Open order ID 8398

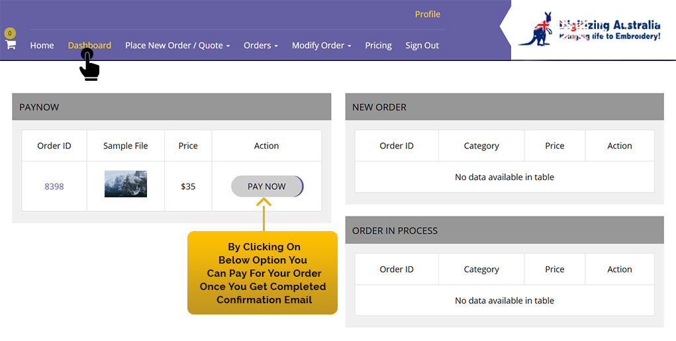[54, 187]
